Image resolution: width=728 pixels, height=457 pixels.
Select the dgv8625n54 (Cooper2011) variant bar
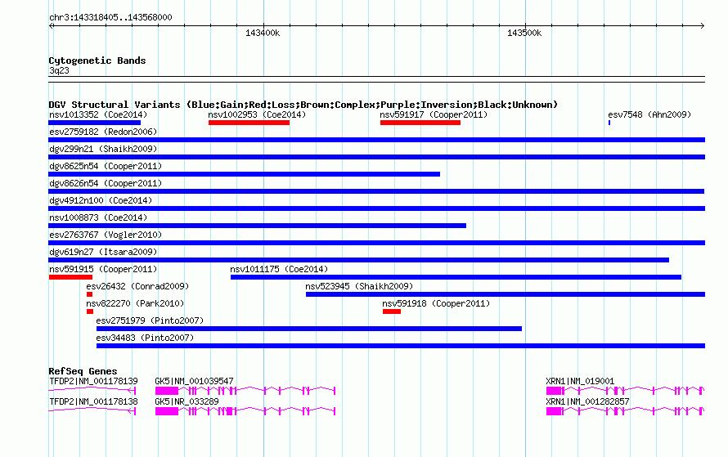tap(245, 174)
